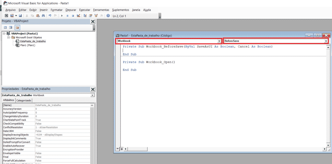Place cursor on Private Sub Workbook_Open() line
Viewport: 332px width, 164px height.
tap(149, 62)
